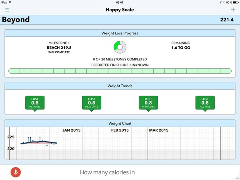Tap the 'How many calories in' search field
Image resolution: width=240 pixels, height=180 pixels.
pos(108,172)
